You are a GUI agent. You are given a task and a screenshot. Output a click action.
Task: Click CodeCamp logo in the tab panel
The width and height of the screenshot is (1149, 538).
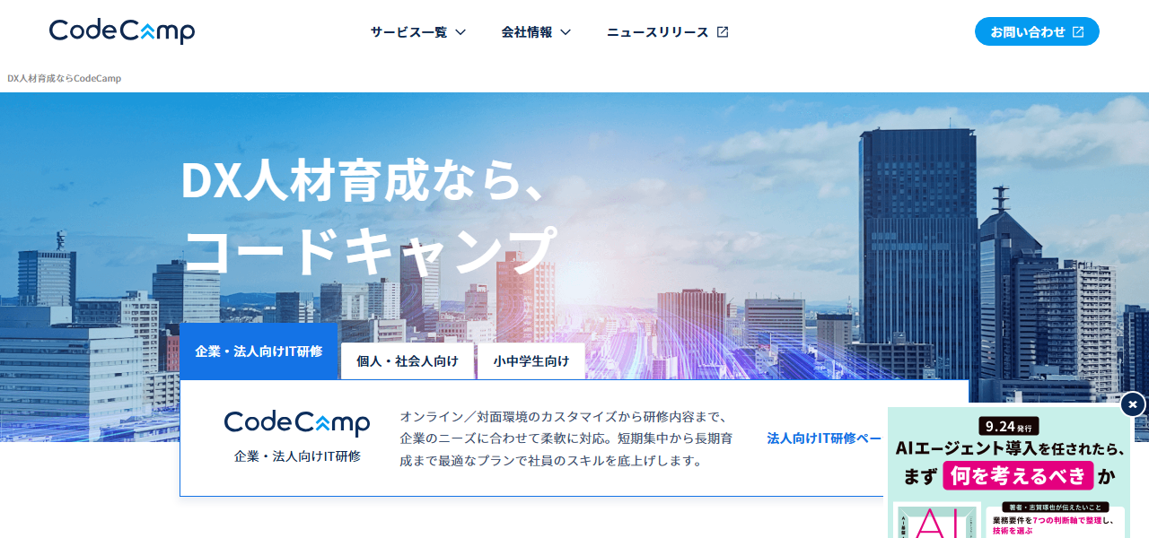point(297,423)
